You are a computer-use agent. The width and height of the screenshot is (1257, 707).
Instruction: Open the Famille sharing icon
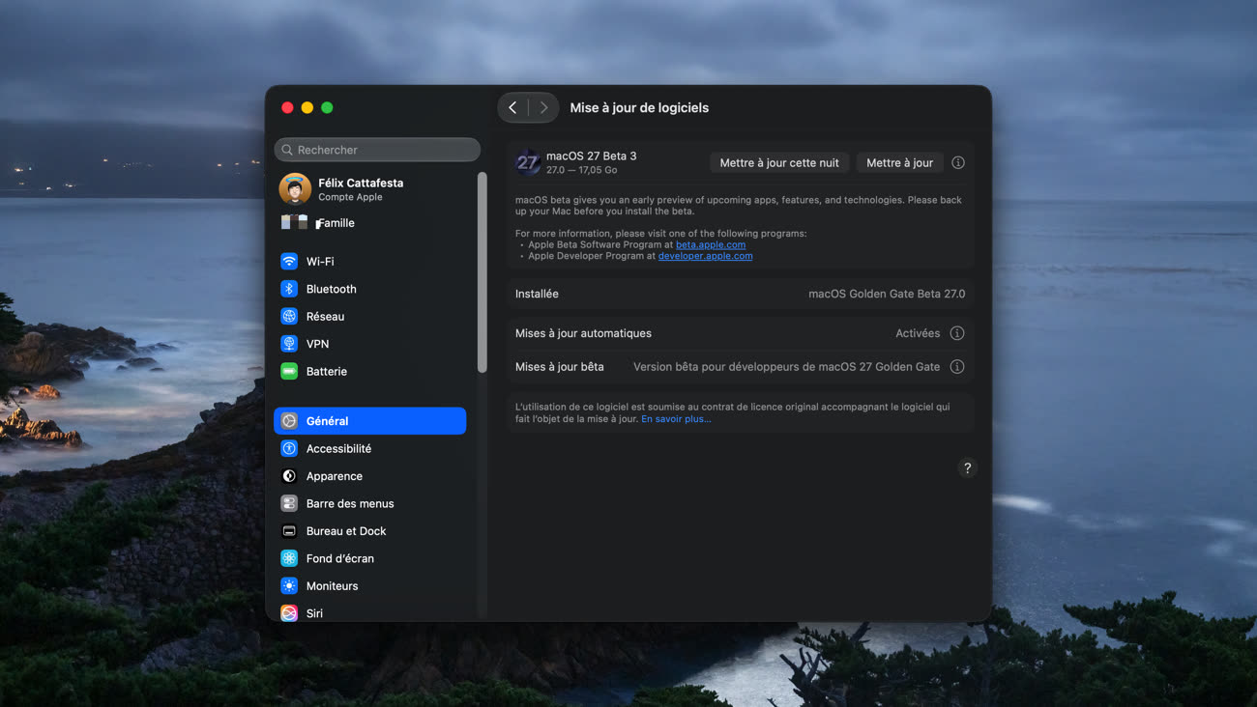295,223
